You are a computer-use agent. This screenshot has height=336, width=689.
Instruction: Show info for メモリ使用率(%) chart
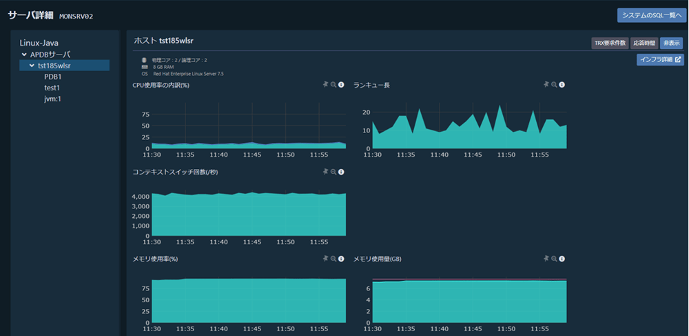(342, 259)
